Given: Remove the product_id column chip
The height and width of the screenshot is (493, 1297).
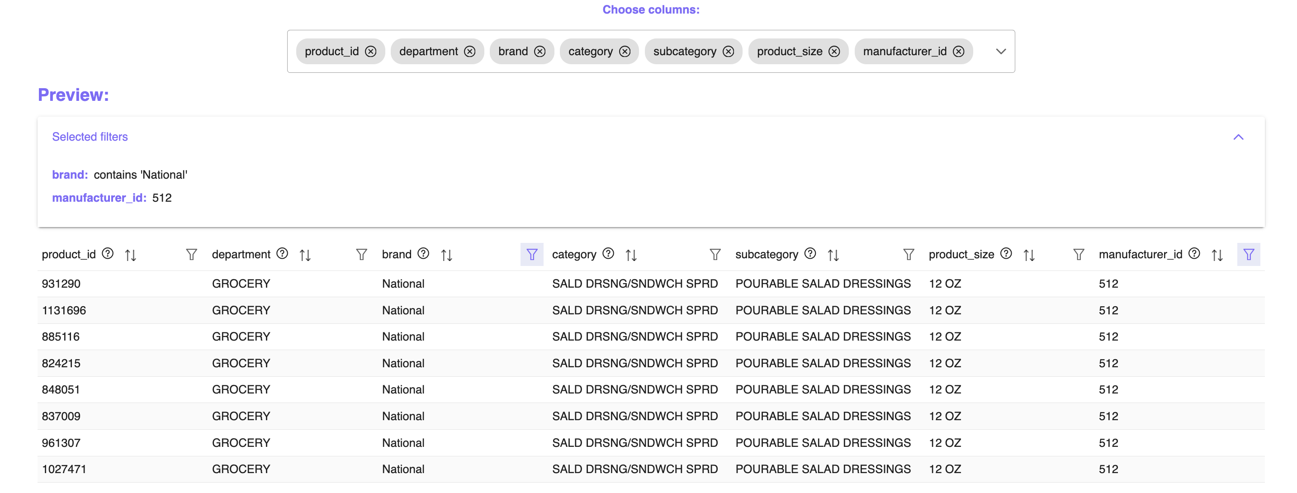Looking at the screenshot, I should point(370,52).
